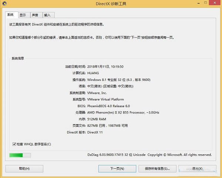The image size is (222, 178).
Task: Click the DirectX 诊断工具 window title
Action: tap(111, 4)
